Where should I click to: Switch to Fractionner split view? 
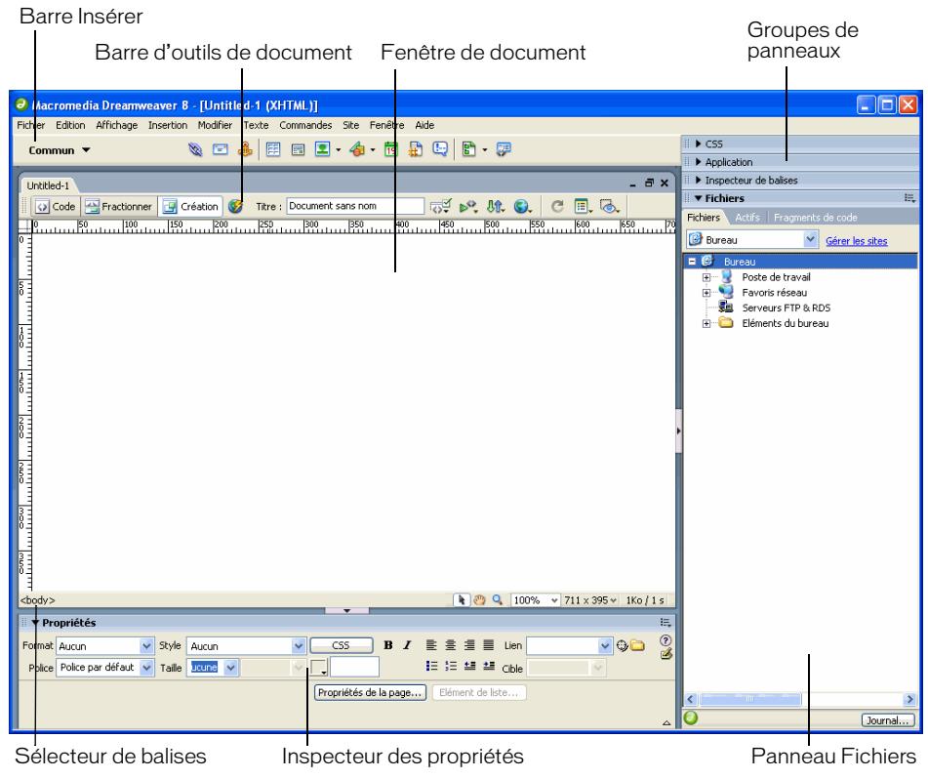click(x=118, y=206)
